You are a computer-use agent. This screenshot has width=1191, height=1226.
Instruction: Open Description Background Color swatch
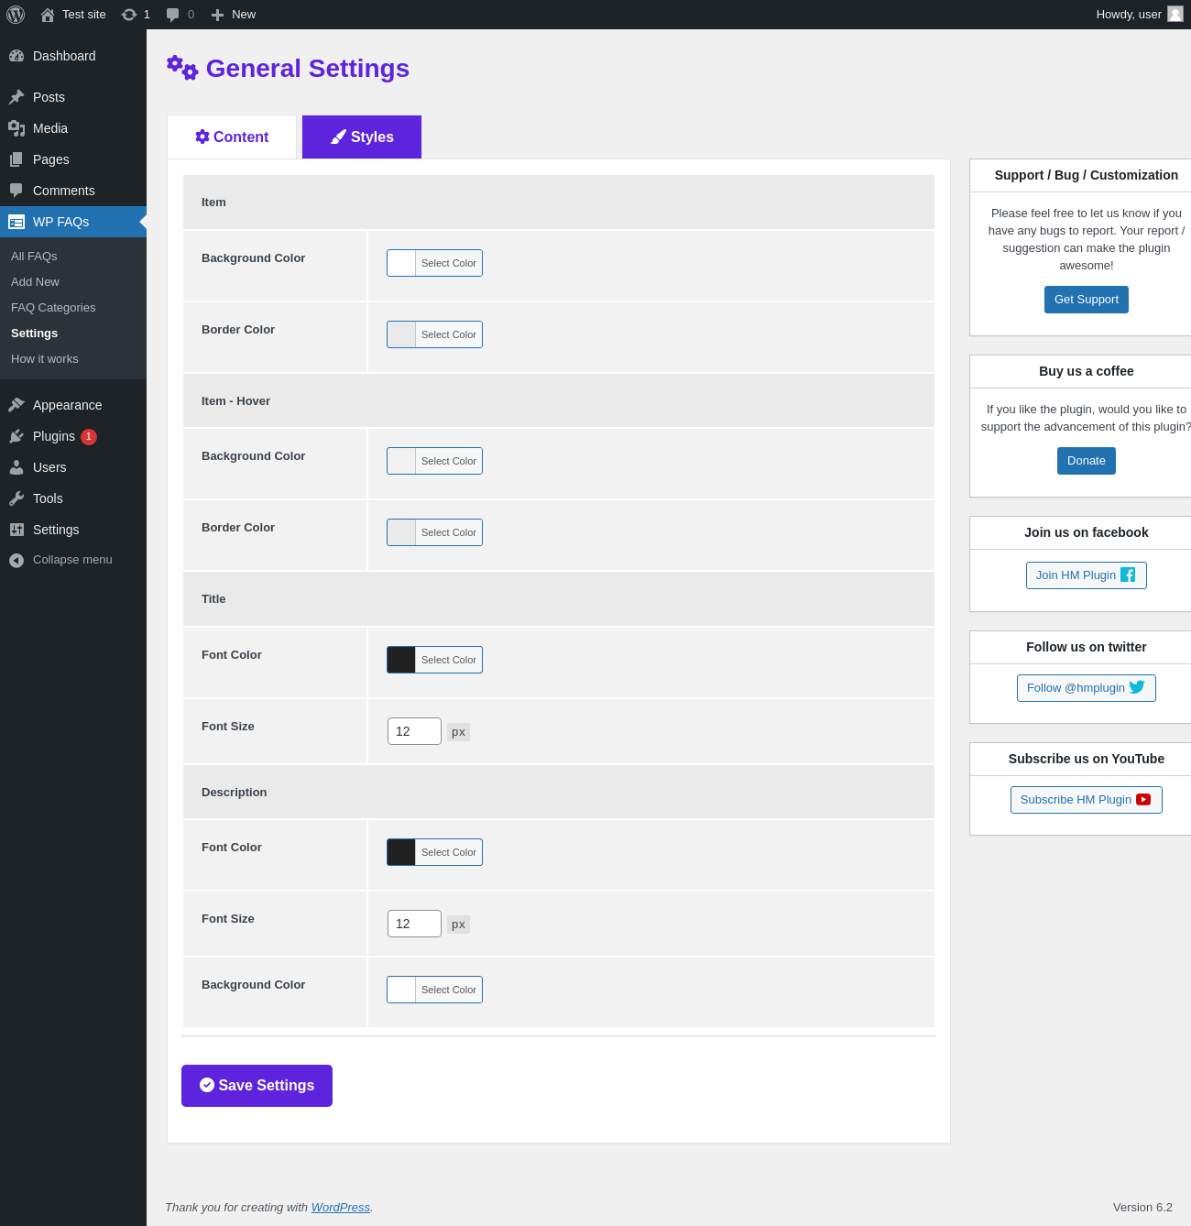pos(401,990)
